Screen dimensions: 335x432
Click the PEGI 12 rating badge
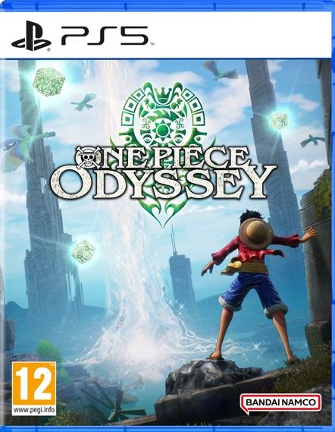pos(34,389)
